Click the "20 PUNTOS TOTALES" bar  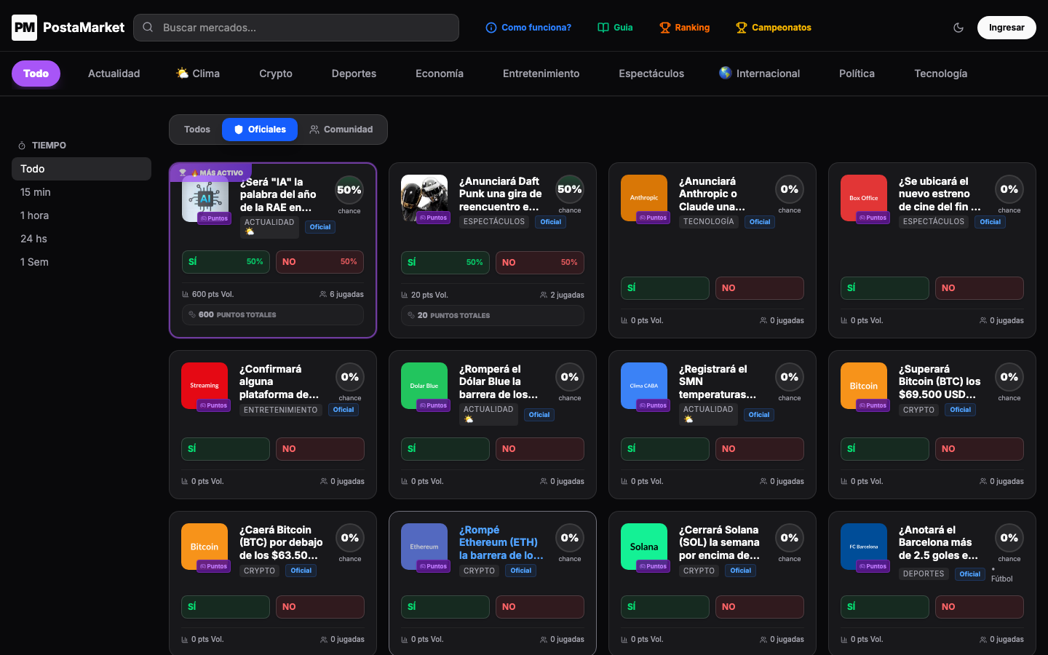click(493, 316)
